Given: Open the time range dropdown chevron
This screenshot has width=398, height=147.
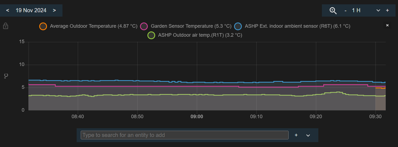Looking at the screenshot, I should [378, 10].
